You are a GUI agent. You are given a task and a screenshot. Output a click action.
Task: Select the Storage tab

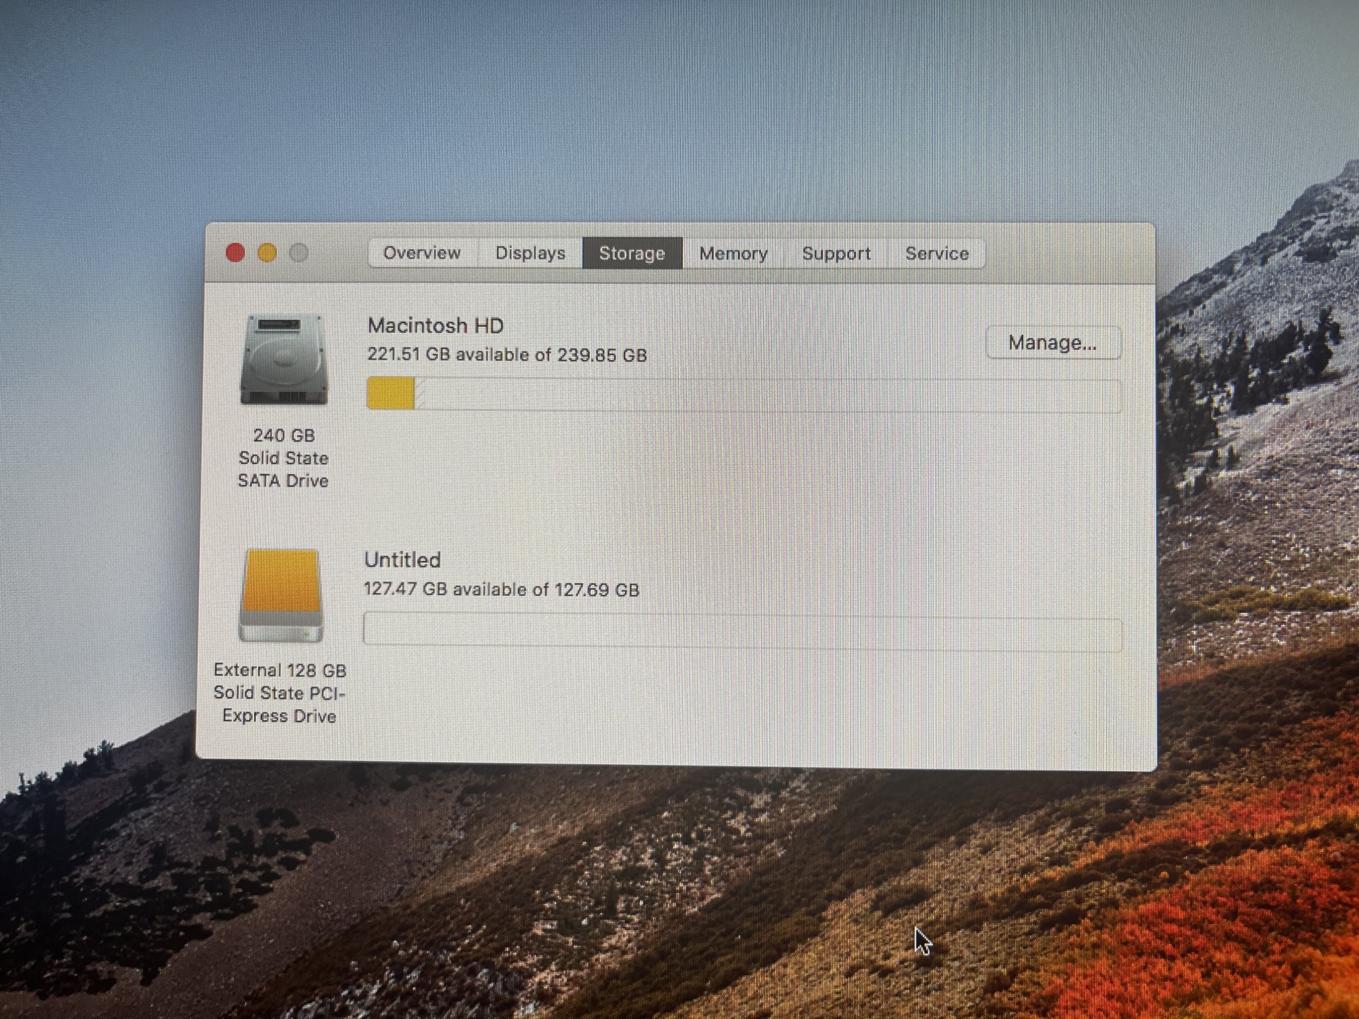[632, 253]
